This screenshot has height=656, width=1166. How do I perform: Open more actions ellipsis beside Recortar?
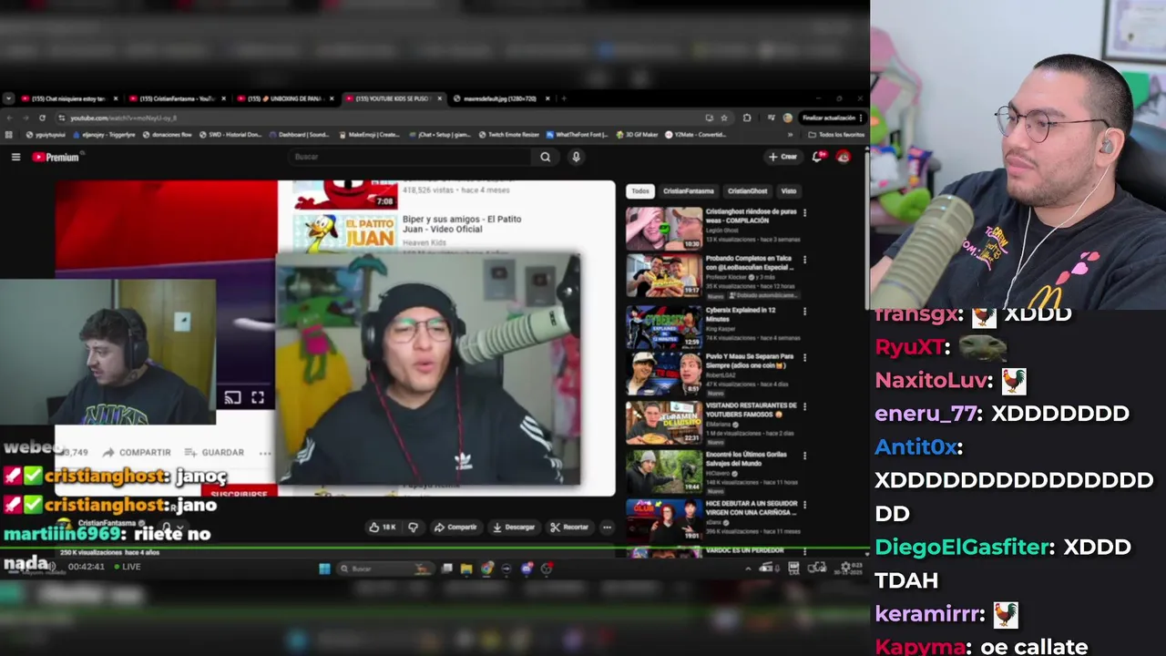[607, 527]
